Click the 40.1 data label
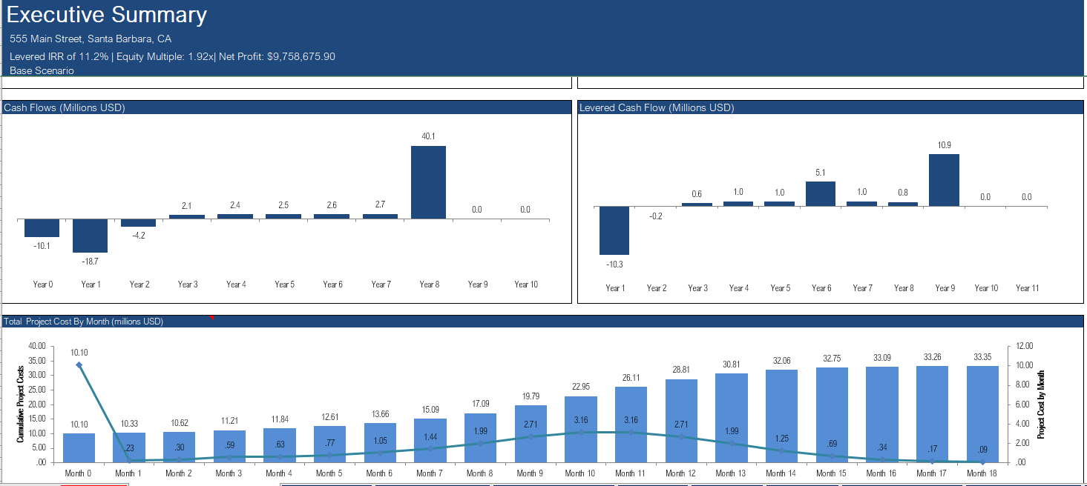 [x=429, y=136]
